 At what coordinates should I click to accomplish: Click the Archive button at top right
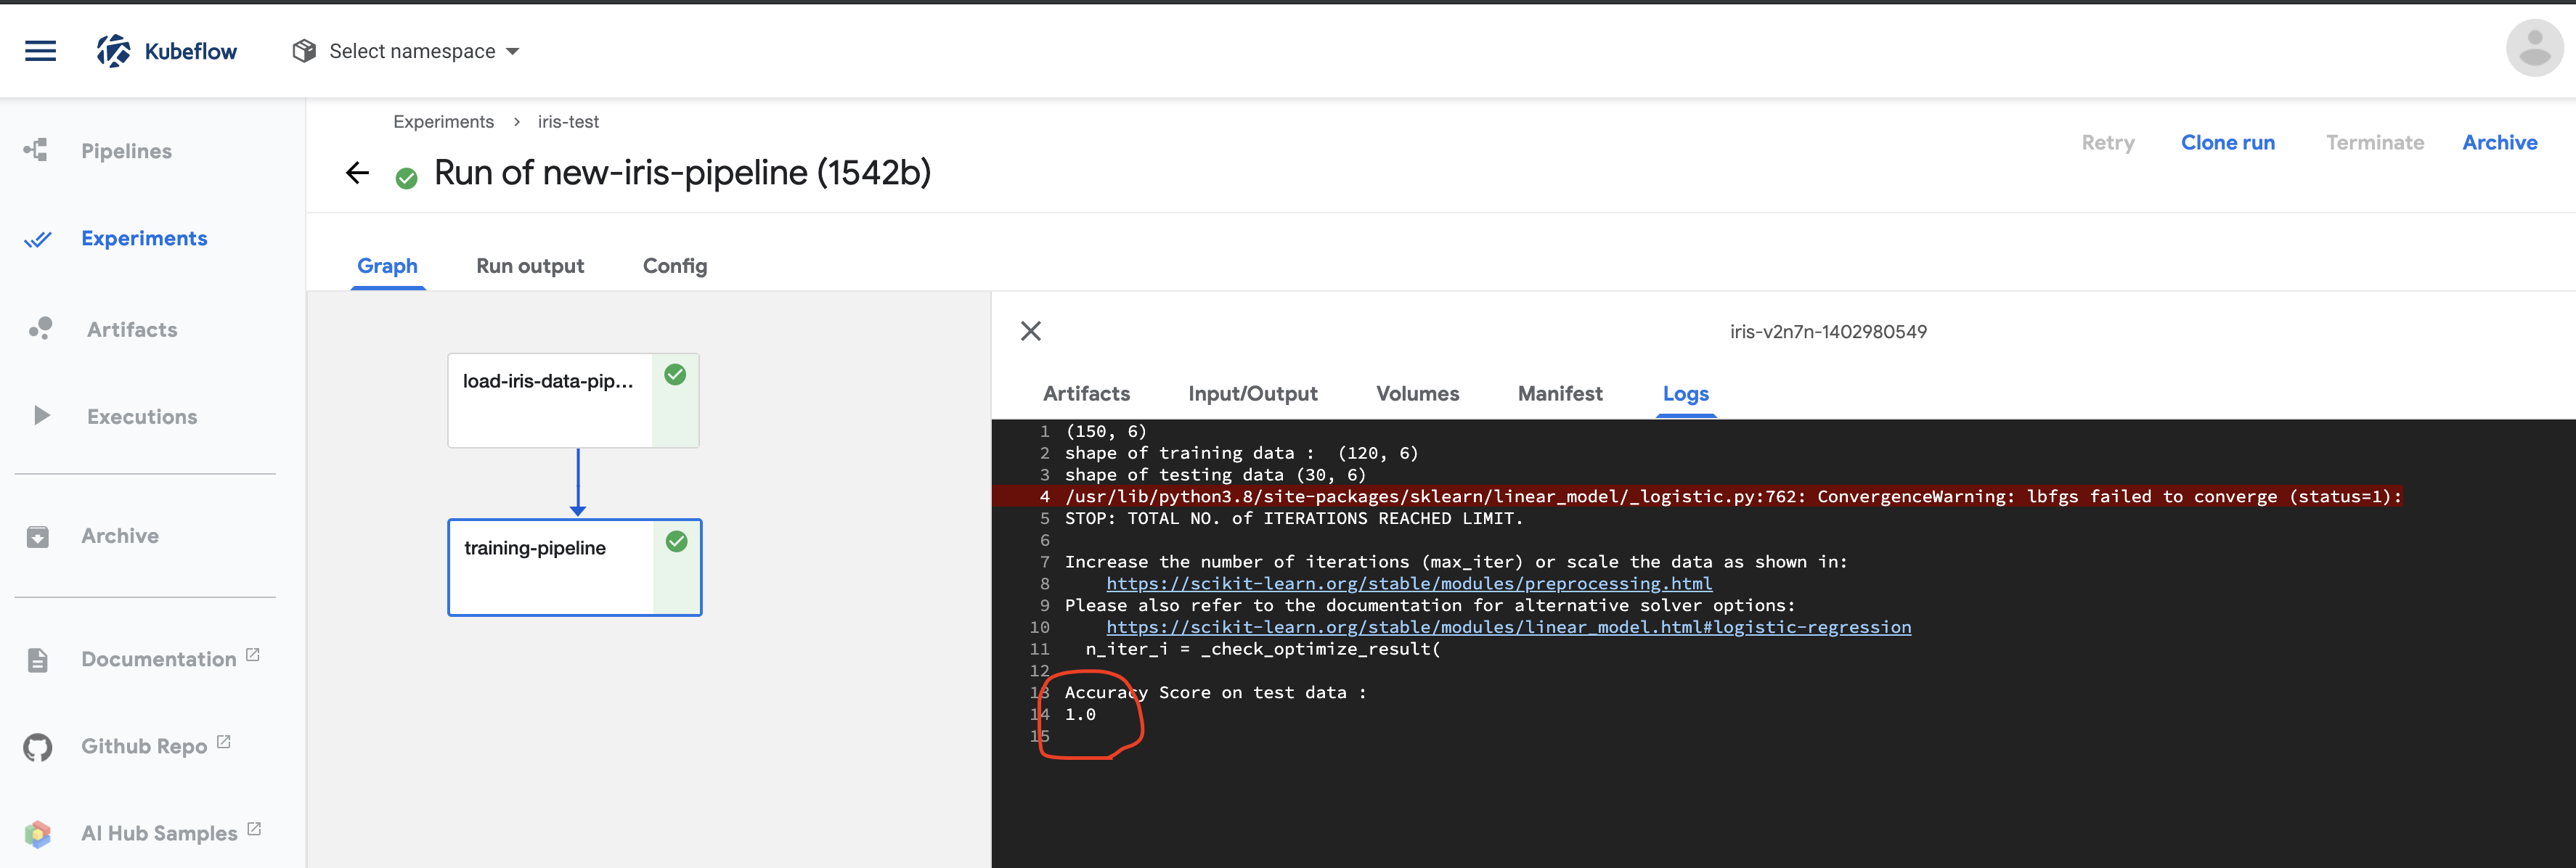point(2499,143)
